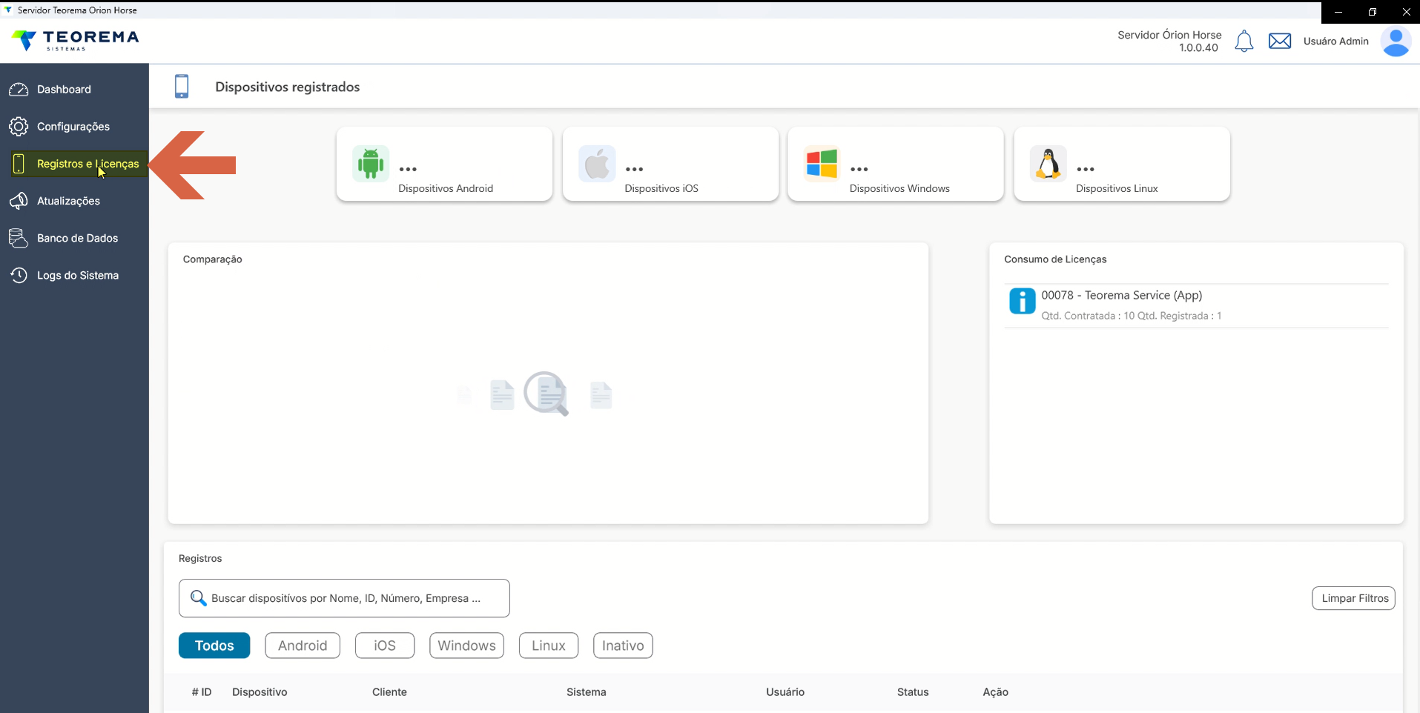This screenshot has height=713, width=1420.
Task: Filter registrations by Inativo
Action: click(623, 646)
